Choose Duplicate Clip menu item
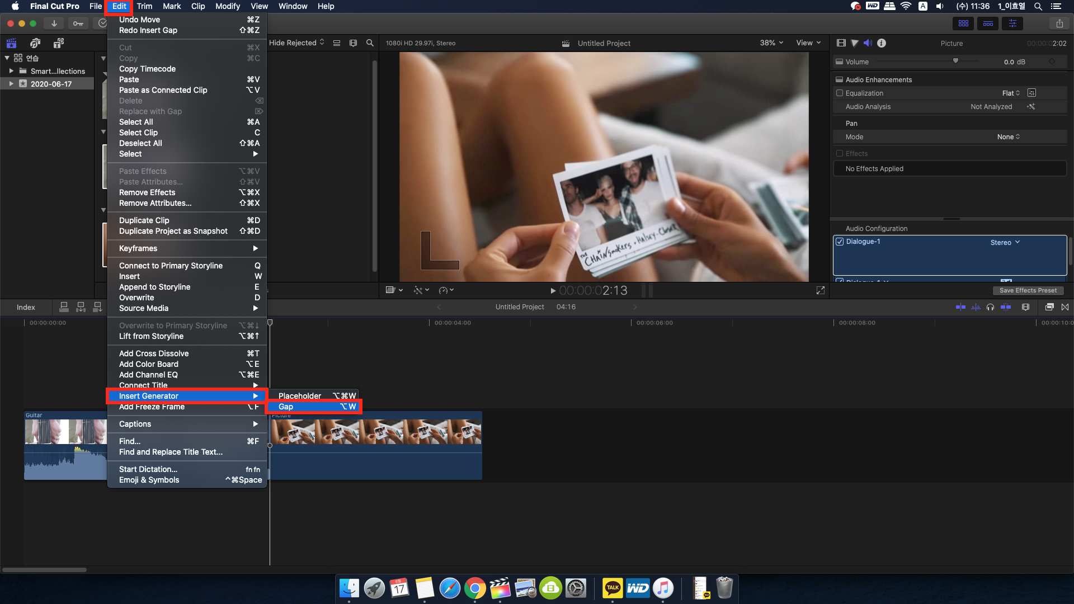Viewport: 1074px width, 604px height. pyautogui.click(x=187, y=220)
